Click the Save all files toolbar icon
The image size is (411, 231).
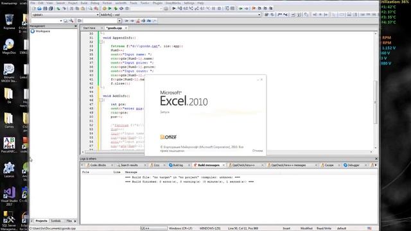[51, 8]
